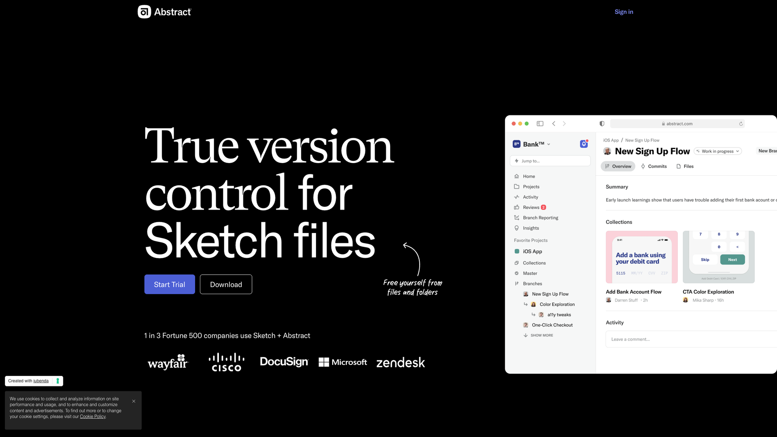The width and height of the screenshot is (777, 437).
Task: Close the cookie notice banner
Action: (x=134, y=401)
